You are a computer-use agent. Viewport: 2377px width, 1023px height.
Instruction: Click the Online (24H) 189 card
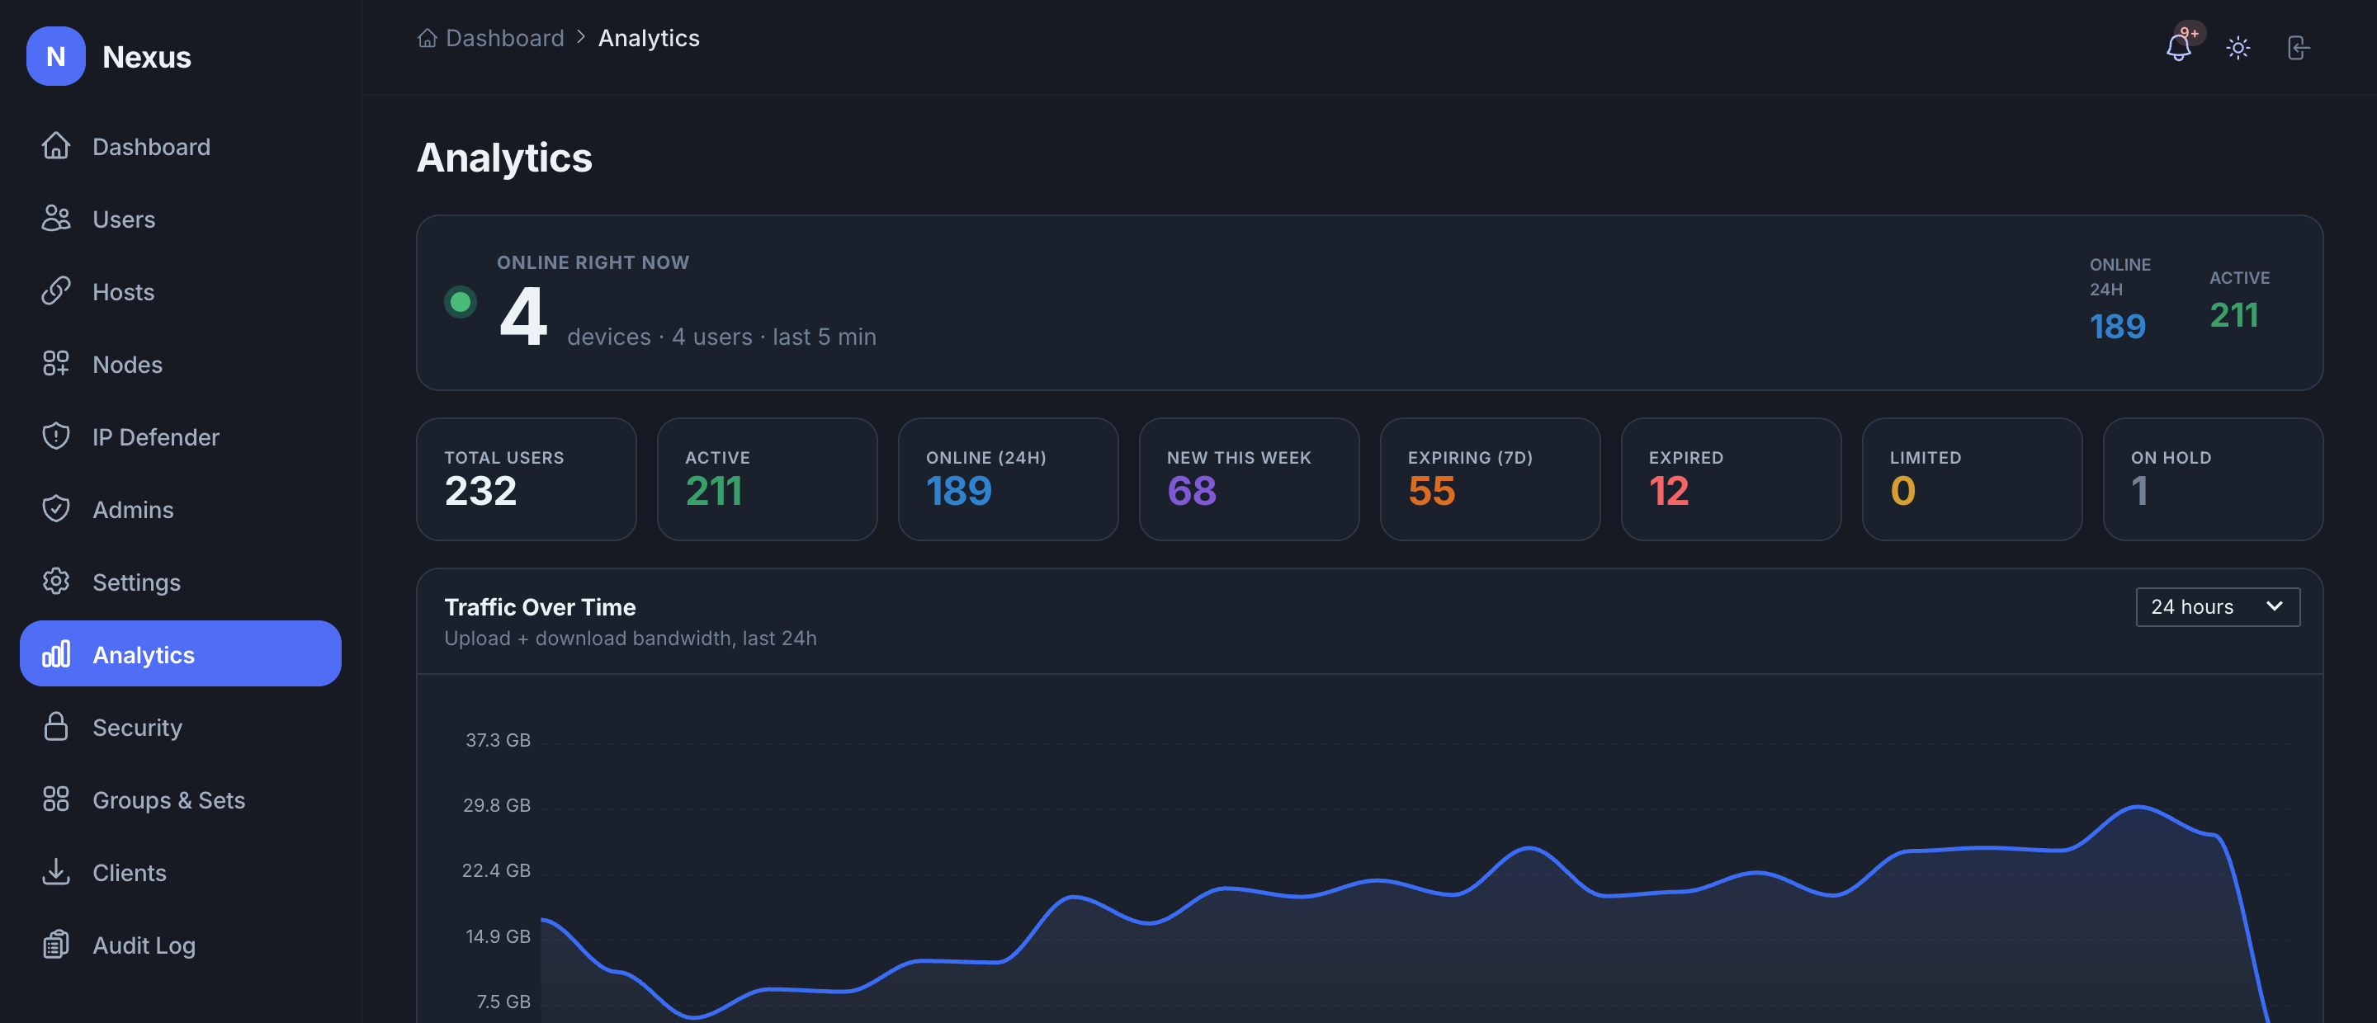(1008, 478)
